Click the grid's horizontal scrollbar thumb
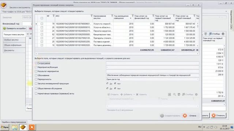This screenshot has height=131, width=234. (69, 54)
